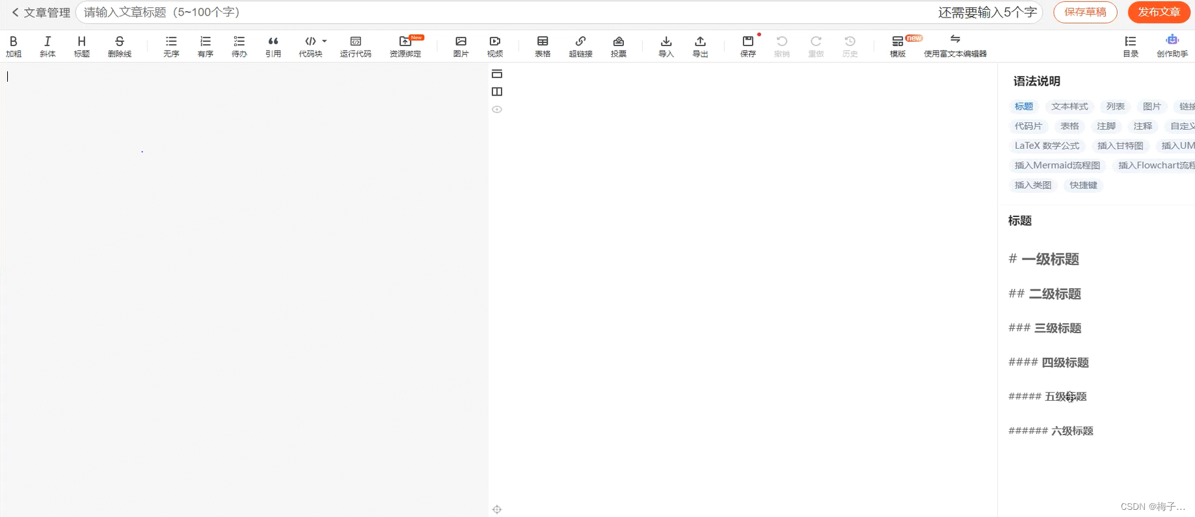Select the LaTeX 数学公式 tag
Viewport: 1195px width, 517px height.
1047,145
